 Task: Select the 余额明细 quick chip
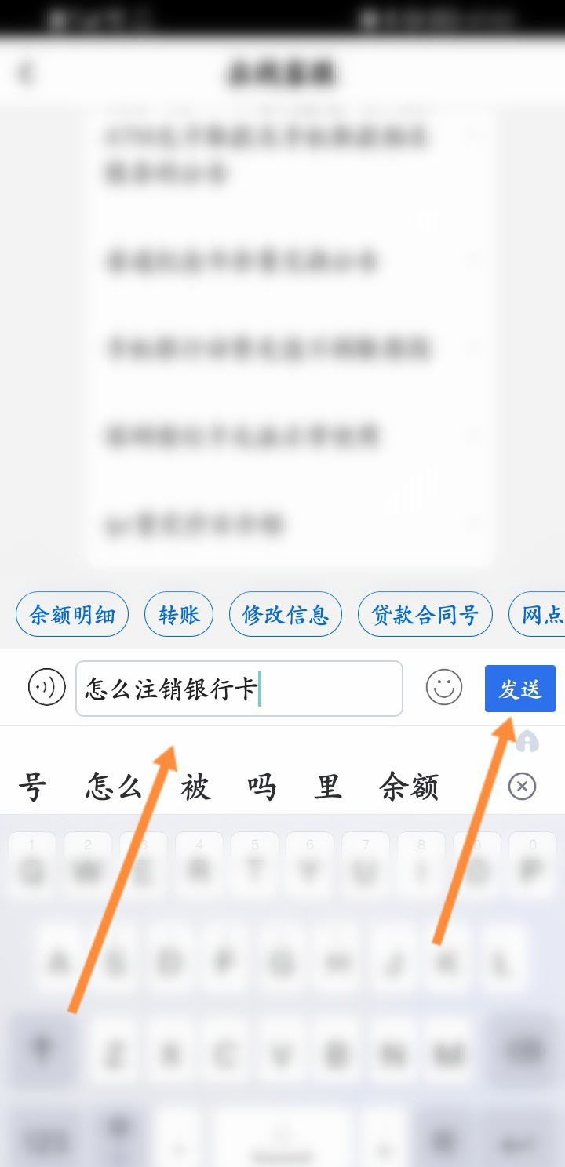72,614
